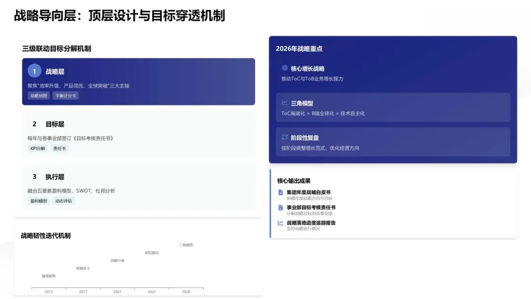Image resolution: width=531 pixels, height=299 pixels.
Task: Click the 三角模型 label on the timeline chart
Action: click(x=186, y=245)
